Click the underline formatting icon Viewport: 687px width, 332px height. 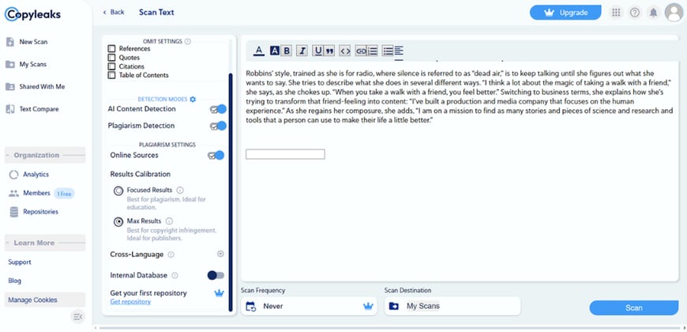pyautogui.click(x=317, y=51)
